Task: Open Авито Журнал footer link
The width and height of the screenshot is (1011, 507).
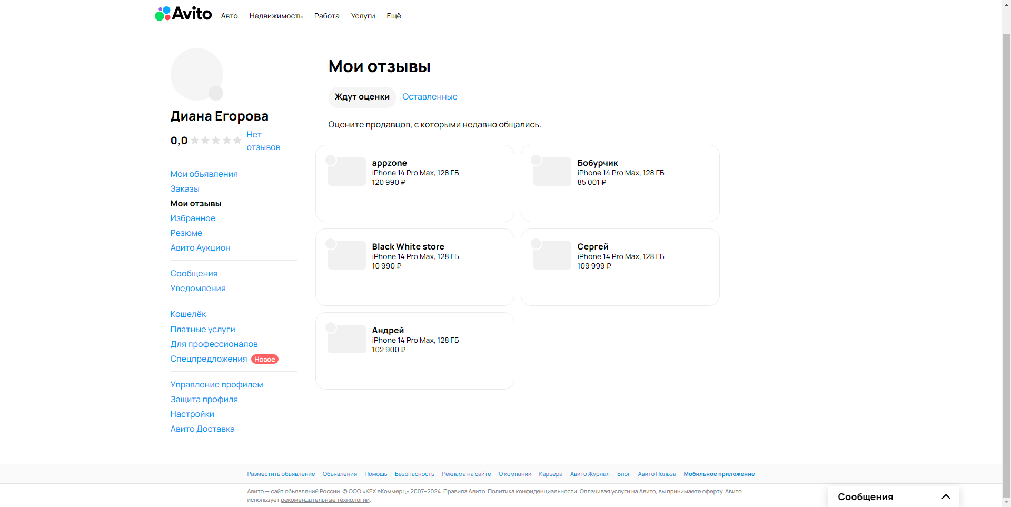Action: [x=590, y=474]
